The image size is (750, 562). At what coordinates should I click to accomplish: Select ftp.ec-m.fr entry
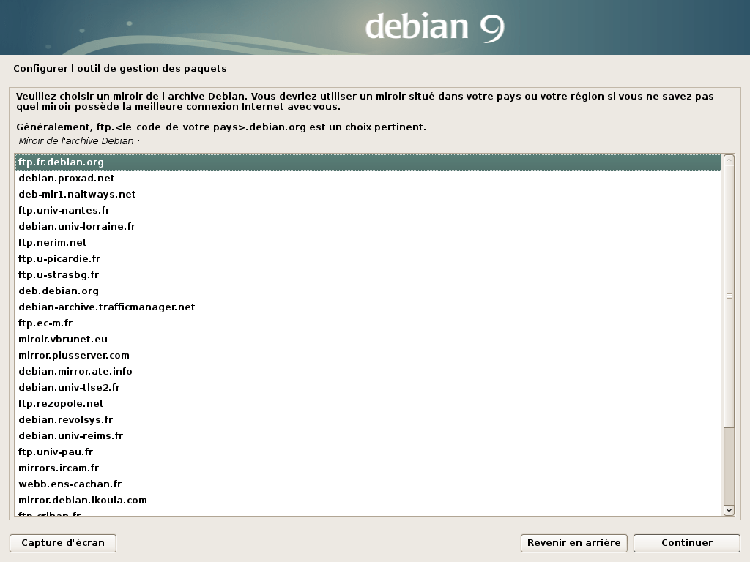tap(368, 323)
